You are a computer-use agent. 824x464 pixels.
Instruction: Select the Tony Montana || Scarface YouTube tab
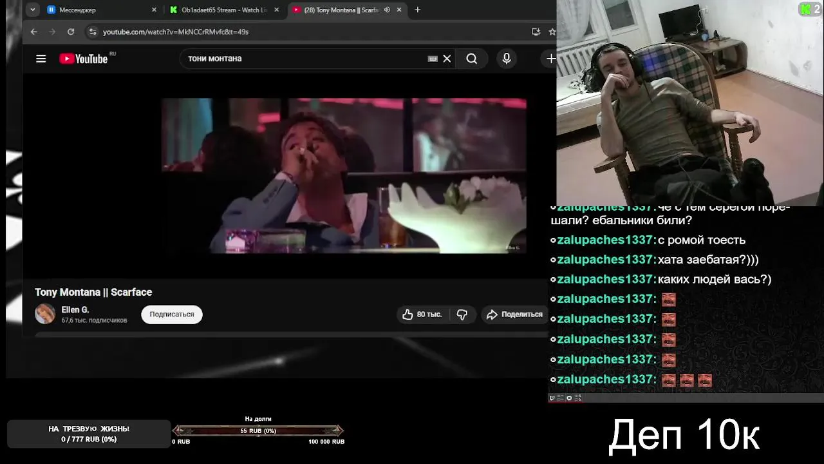point(347,10)
